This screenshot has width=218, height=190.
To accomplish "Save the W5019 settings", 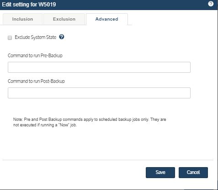I will [x=160, y=173].
